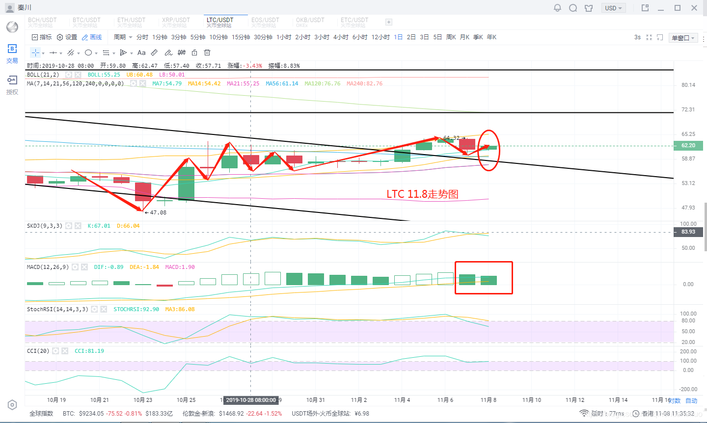This screenshot has width=707, height=423.
Task: Select the Aa text annotation tool
Action: (141, 53)
